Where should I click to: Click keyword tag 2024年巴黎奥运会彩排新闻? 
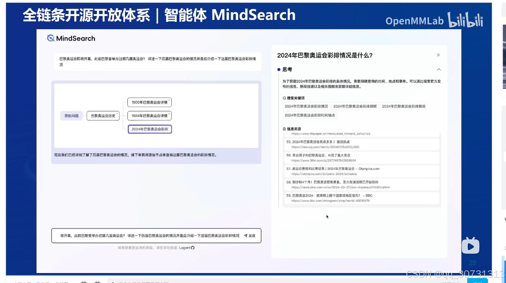click(x=404, y=106)
